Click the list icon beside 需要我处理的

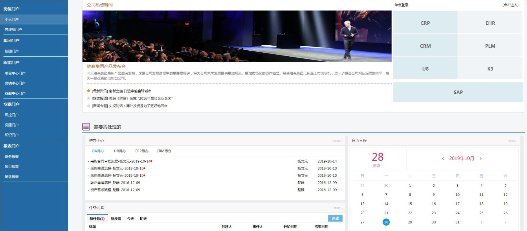86,127
